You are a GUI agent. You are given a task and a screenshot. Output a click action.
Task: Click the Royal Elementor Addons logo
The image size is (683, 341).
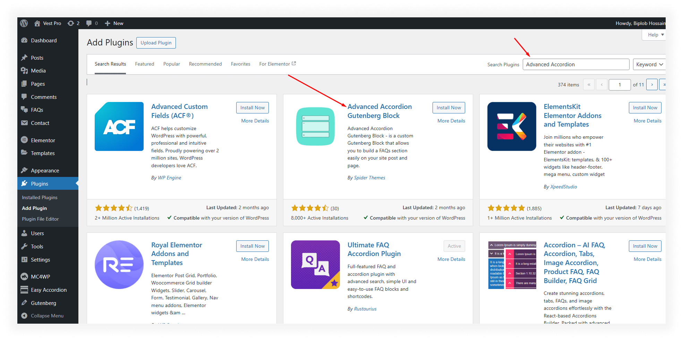pos(119,265)
